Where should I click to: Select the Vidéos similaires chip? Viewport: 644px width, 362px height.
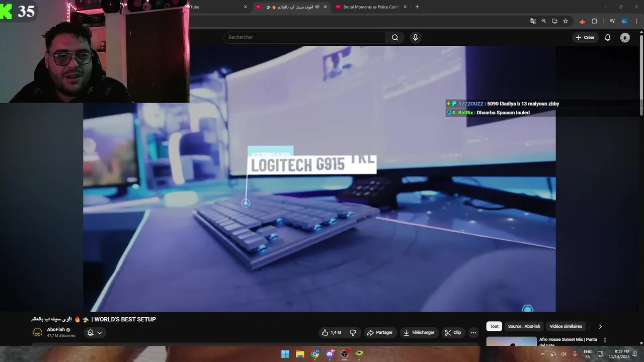tap(566, 326)
